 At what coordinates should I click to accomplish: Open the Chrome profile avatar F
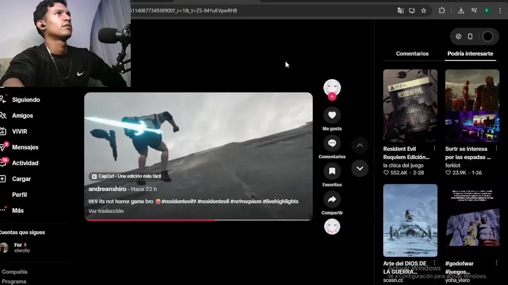tap(487, 11)
